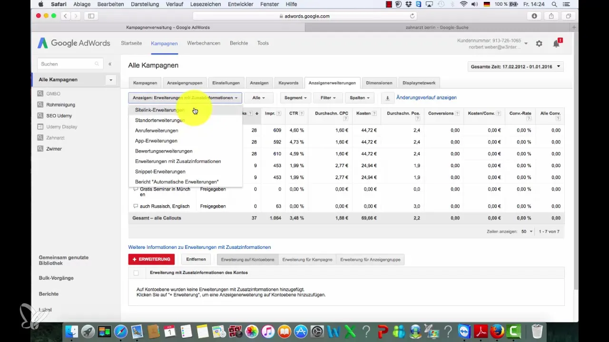Select Standorterweiterungen from the dropdown list
The height and width of the screenshot is (342, 609).
(185, 120)
